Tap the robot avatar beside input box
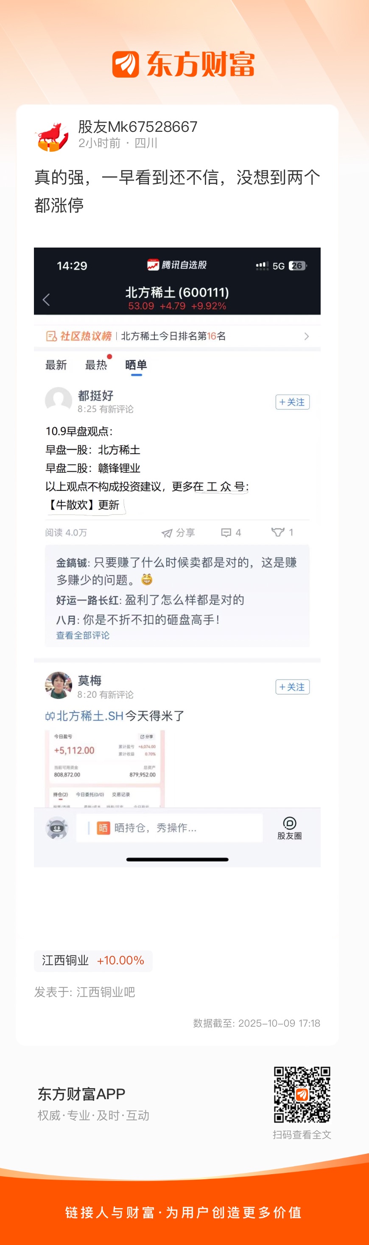369x1245 pixels. (57, 828)
